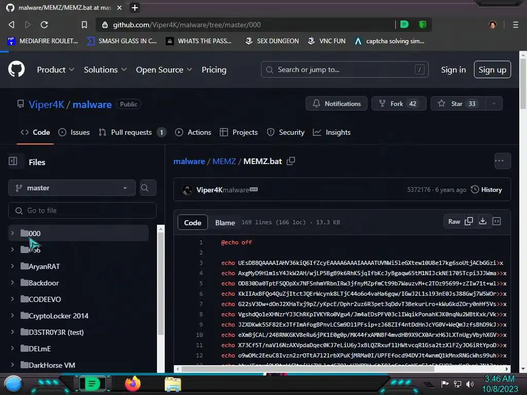Expand the DELmE folder chevron
Image resolution: width=527 pixels, height=395 pixels.
point(12,348)
